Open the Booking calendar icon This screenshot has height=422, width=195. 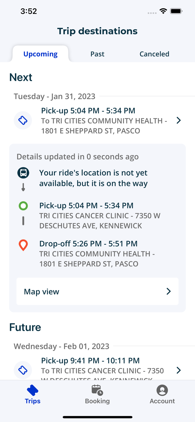coord(97,390)
